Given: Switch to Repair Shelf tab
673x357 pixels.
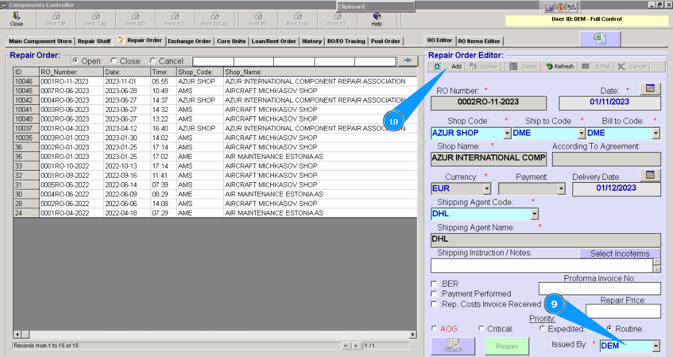Looking at the screenshot, I should (94, 41).
